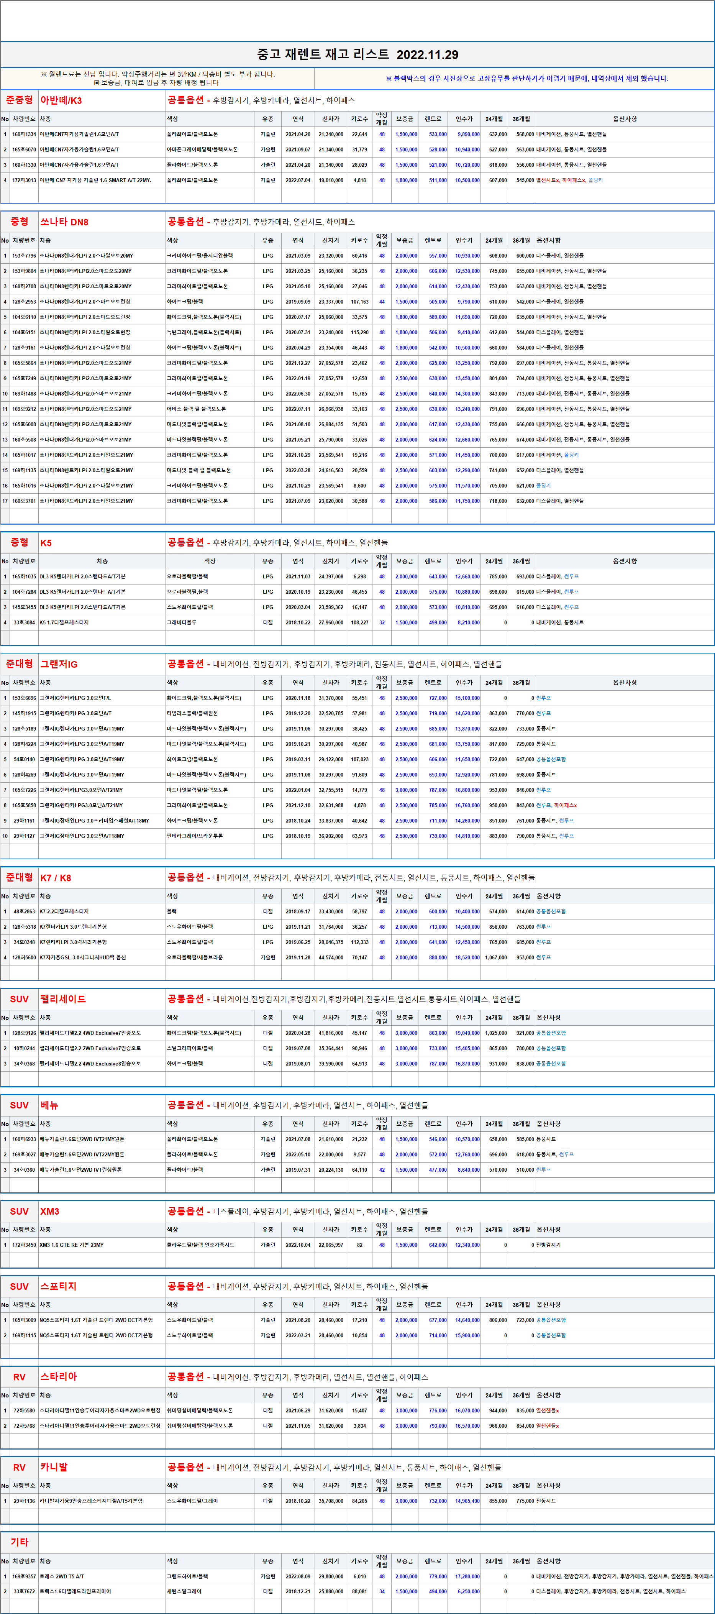Click the "그래비티블루" color cell
This screenshot has width=715, height=1614.
point(182,622)
